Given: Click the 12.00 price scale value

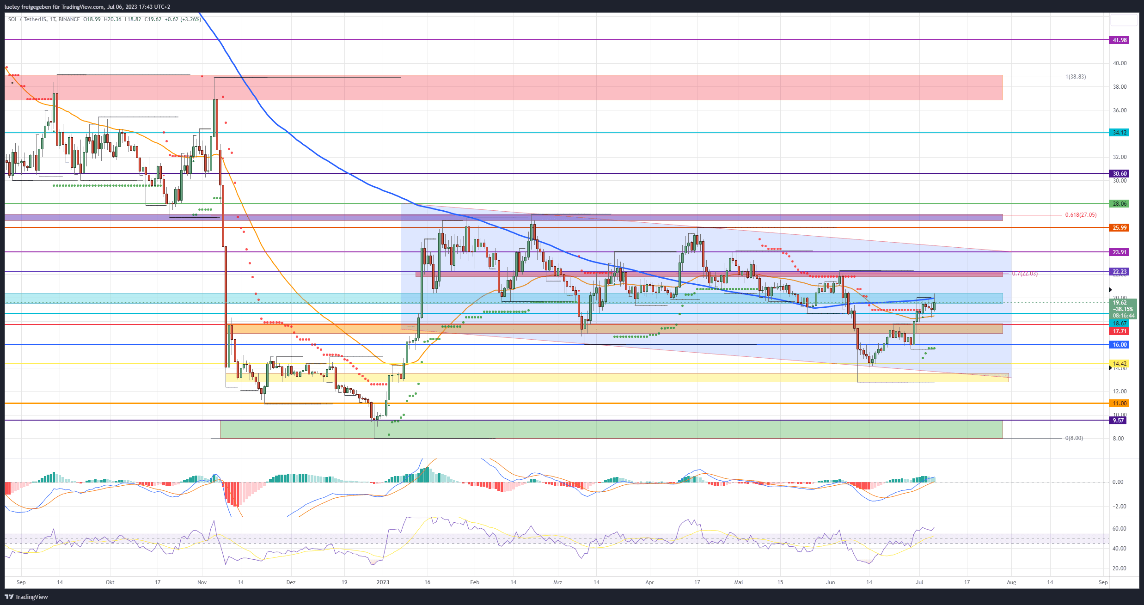Looking at the screenshot, I should click(x=1120, y=391).
